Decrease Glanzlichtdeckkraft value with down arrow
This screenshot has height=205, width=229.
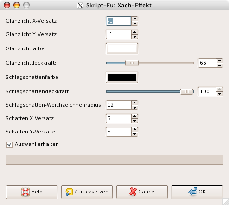219,66
